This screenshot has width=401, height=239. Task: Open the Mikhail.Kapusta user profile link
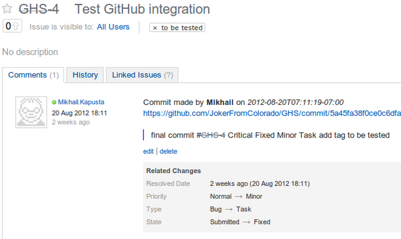tap(81, 102)
